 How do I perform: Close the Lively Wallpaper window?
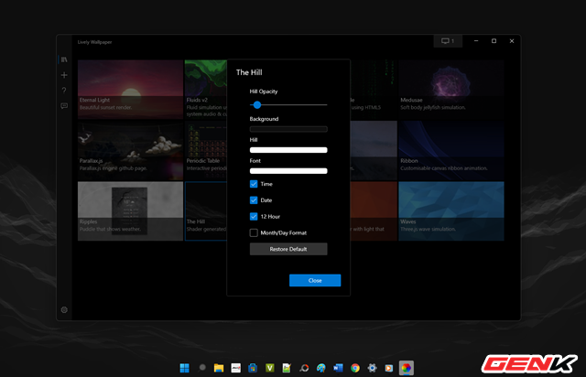click(x=512, y=41)
